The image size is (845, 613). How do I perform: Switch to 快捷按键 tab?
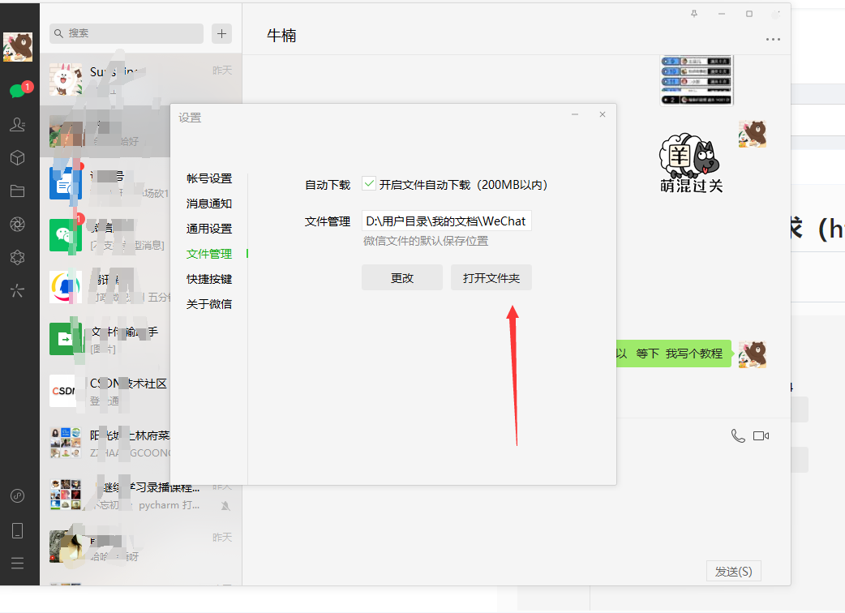click(x=209, y=279)
